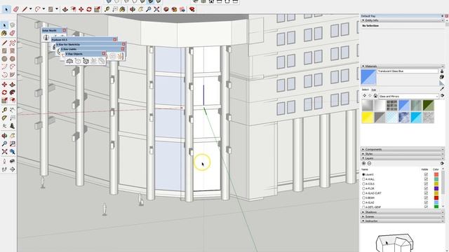This screenshot has height=252, width=449.
Task: Collapse the Materials panel
Action: tap(363, 66)
